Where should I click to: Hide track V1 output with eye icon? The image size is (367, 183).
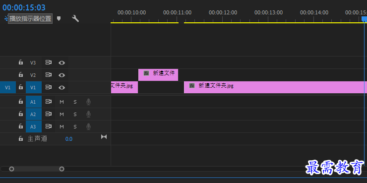click(x=61, y=87)
